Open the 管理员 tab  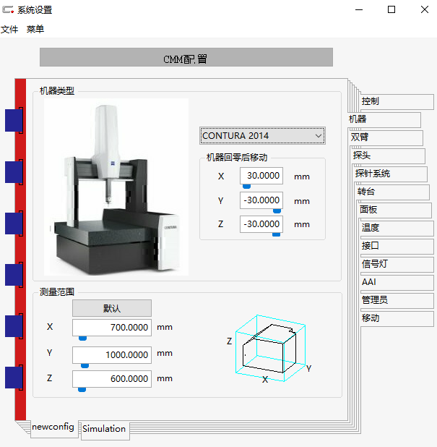(375, 299)
